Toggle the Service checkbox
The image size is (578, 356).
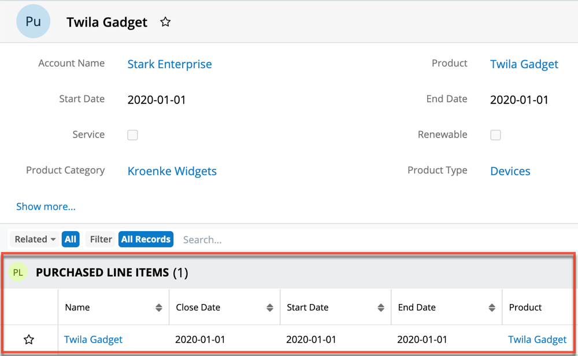tap(132, 135)
